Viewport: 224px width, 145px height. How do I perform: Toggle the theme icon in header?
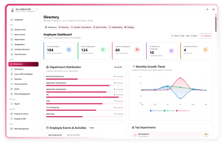tap(207, 9)
